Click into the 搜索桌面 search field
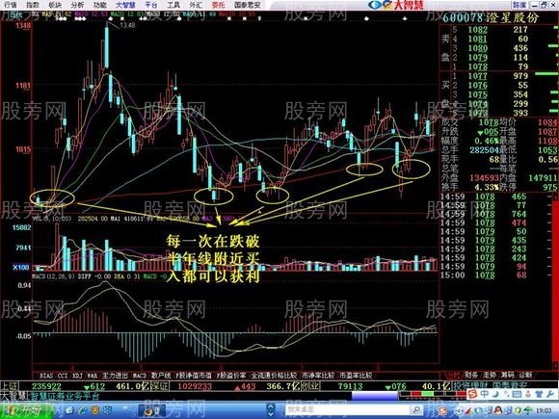This screenshot has width=559, height=419. (x=348, y=409)
